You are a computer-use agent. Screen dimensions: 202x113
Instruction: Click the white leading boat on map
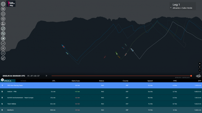[132, 50]
